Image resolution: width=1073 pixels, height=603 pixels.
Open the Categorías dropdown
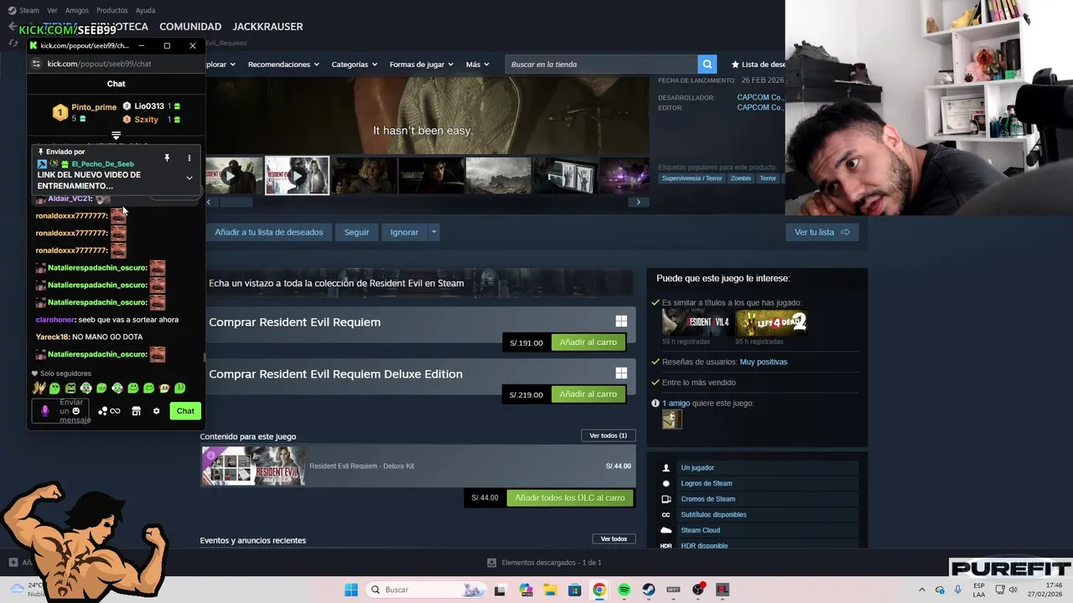(x=354, y=64)
